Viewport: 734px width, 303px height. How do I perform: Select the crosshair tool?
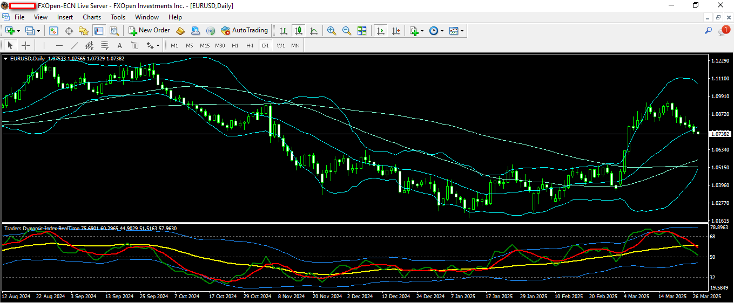[x=25, y=45]
